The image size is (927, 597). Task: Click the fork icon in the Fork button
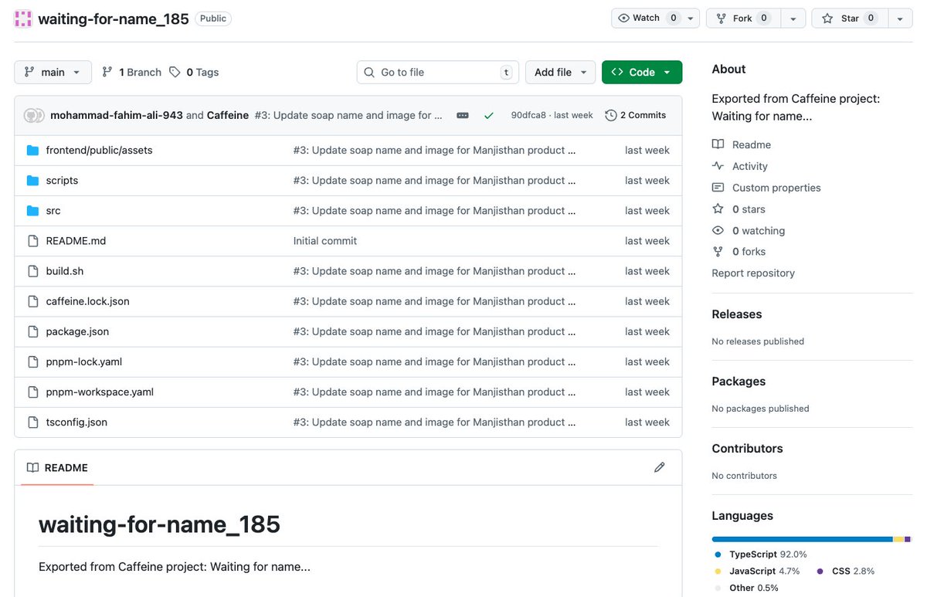tap(722, 19)
